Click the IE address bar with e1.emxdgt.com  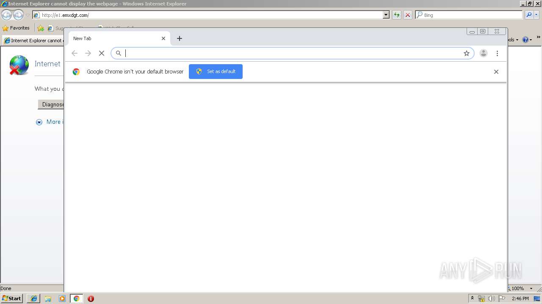click(207, 15)
